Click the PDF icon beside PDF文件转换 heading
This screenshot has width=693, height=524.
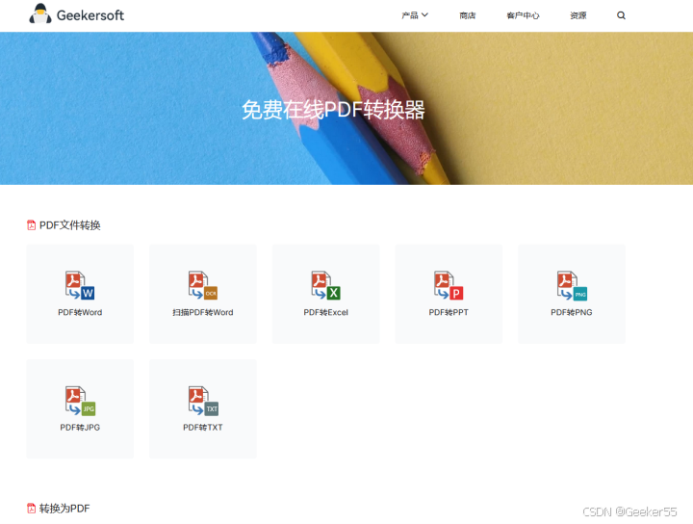(x=32, y=225)
